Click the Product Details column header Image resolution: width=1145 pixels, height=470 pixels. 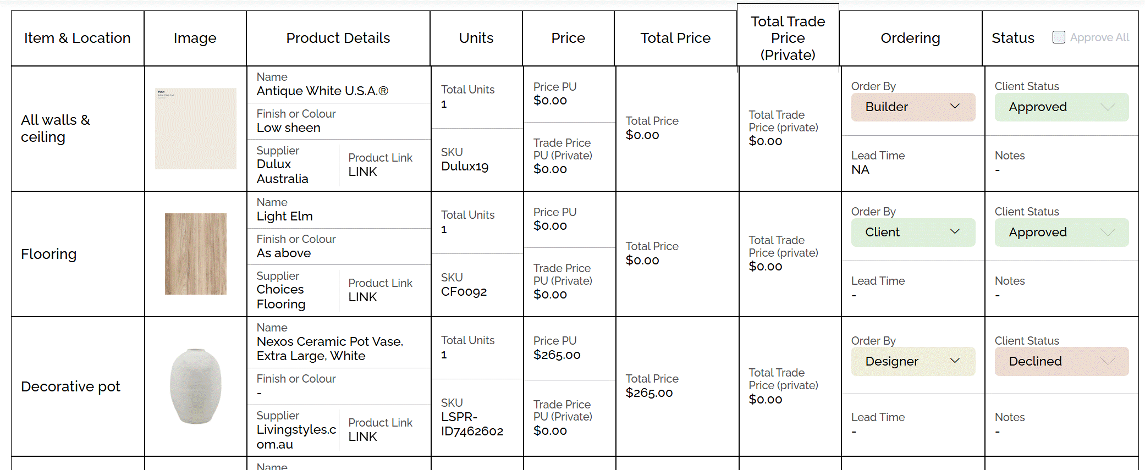[x=338, y=38]
